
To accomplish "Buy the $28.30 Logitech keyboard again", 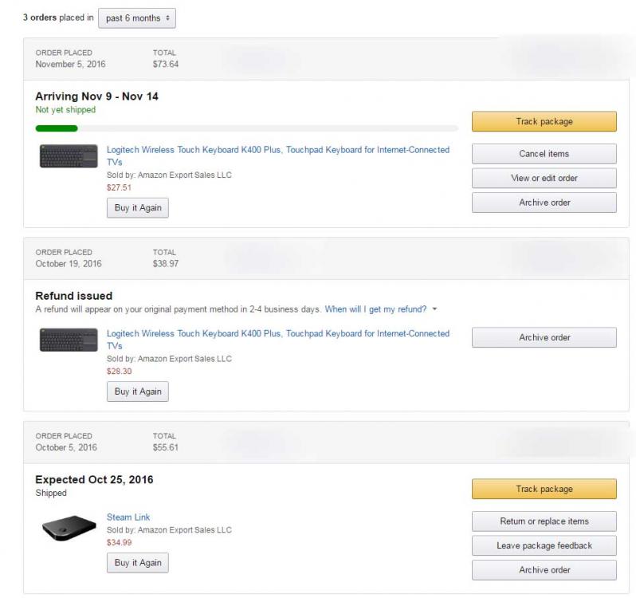I will click(138, 391).
